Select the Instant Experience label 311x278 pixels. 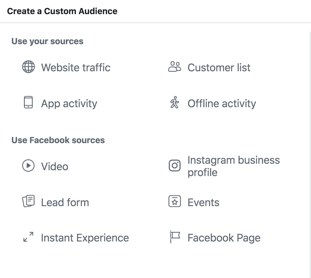(85, 238)
